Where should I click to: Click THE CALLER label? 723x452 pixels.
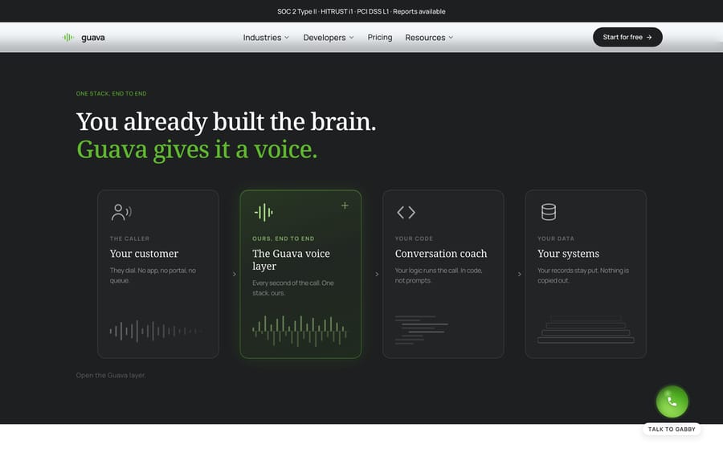click(129, 238)
